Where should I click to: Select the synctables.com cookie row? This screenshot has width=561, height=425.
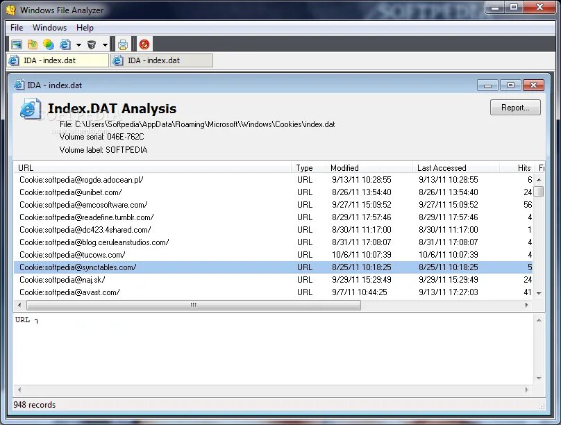coord(274,267)
